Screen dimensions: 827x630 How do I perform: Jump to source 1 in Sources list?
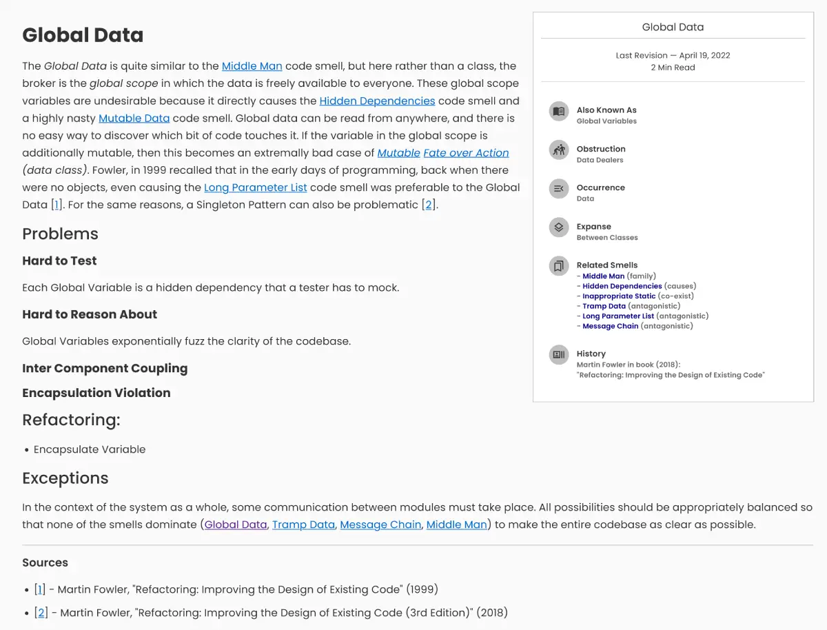(40, 589)
